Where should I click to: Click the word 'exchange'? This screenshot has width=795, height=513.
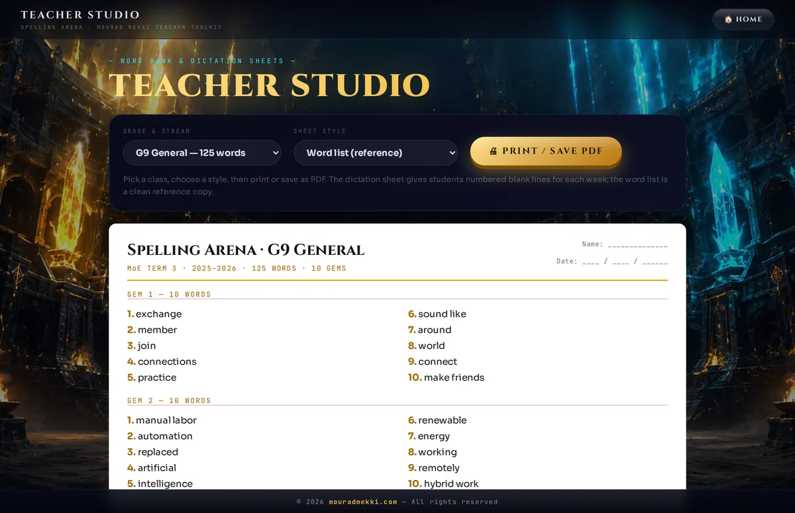pyautogui.click(x=158, y=314)
